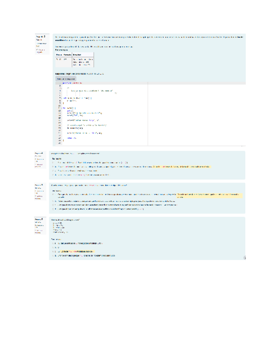
Task: Flag question 6 in left sidebar
Action: 38,232
